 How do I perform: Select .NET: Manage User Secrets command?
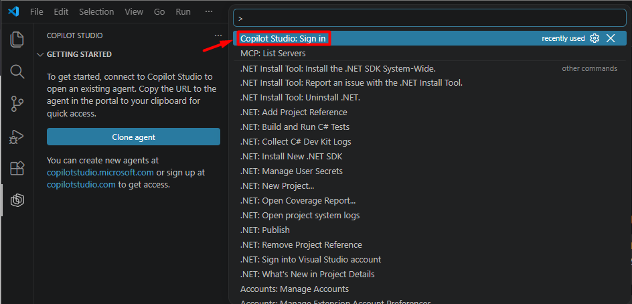click(x=430, y=171)
